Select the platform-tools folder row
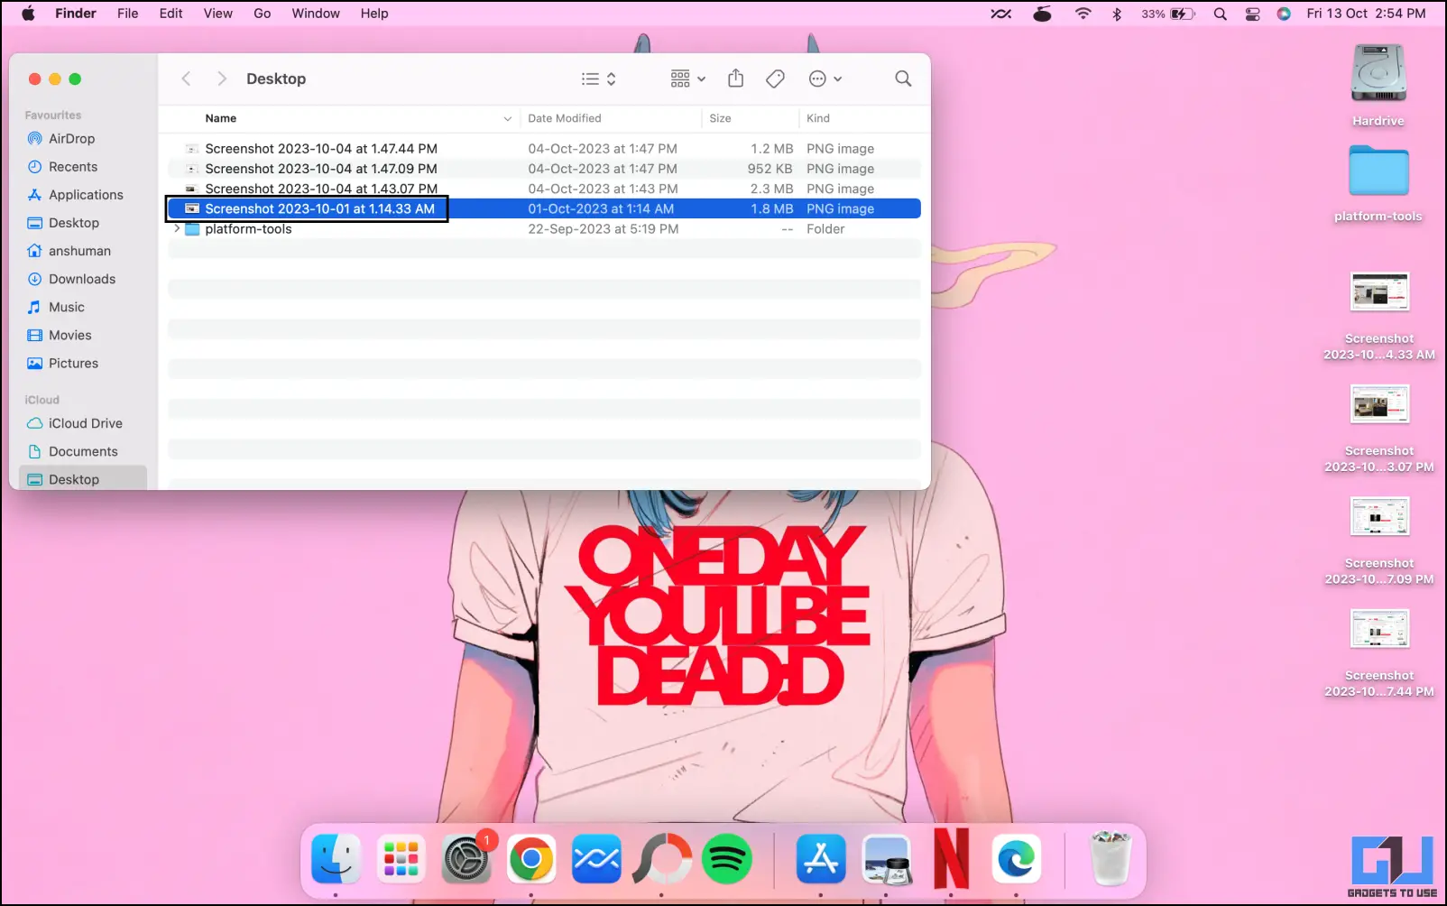 click(x=544, y=229)
